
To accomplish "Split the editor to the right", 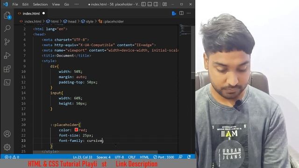I will click(181, 13).
